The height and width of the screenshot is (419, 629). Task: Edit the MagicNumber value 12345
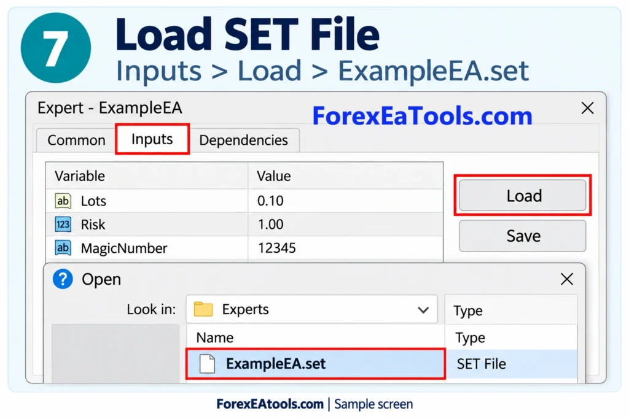tap(277, 248)
